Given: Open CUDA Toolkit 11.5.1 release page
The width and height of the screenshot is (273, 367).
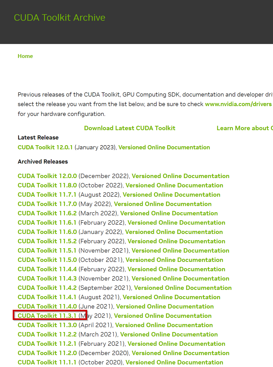Looking at the screenshot, I should (x=47, y=251).
